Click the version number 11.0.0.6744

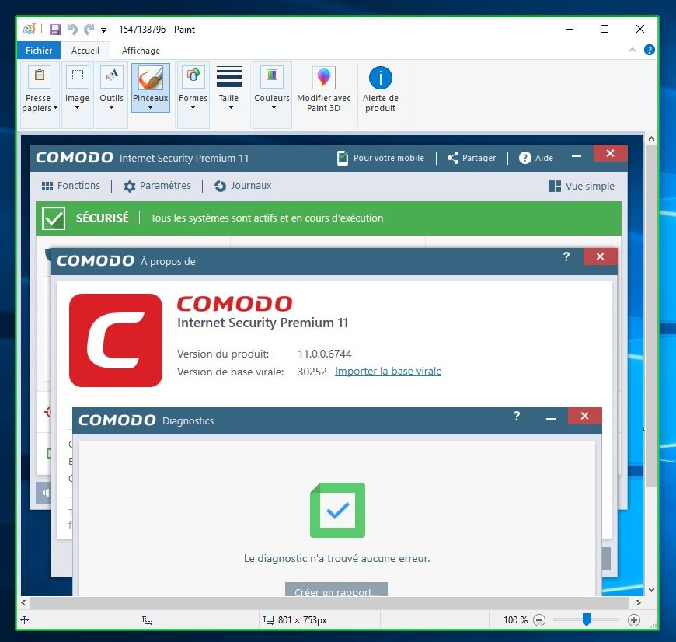coord(324,354)
